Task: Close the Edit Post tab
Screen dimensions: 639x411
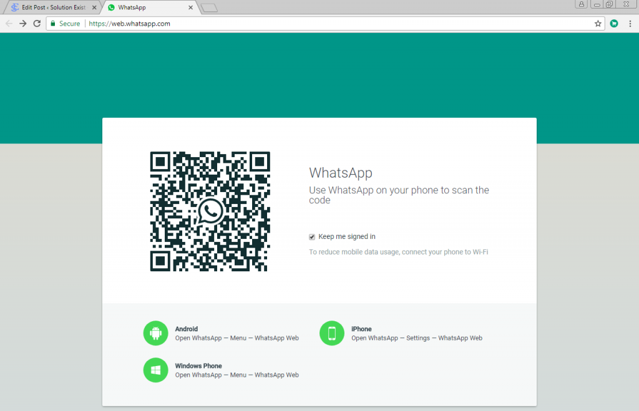Action: (x=94, y=7)
